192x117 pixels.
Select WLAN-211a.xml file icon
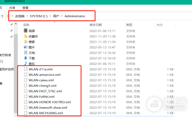(26, 69)
